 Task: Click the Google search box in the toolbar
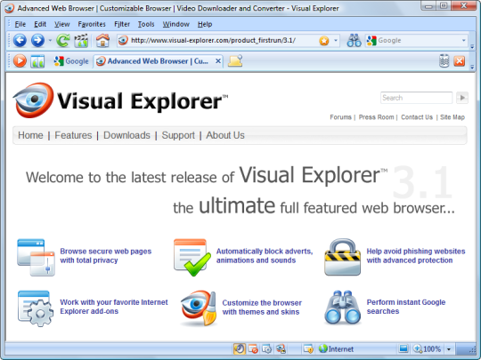[x=416, y=40]
